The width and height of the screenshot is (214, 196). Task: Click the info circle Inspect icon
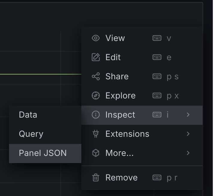(96, 115)
